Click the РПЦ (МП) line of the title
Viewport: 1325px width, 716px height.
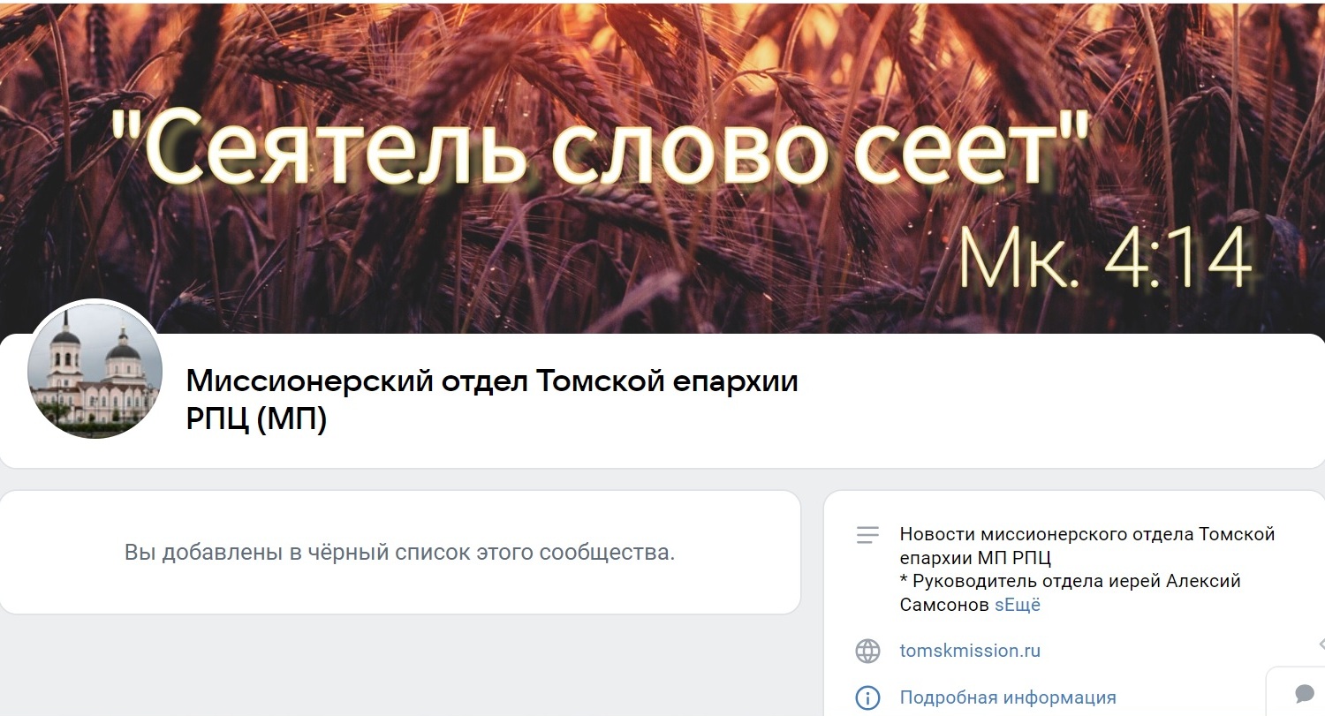pyautogui.click(x=256, y=419)
